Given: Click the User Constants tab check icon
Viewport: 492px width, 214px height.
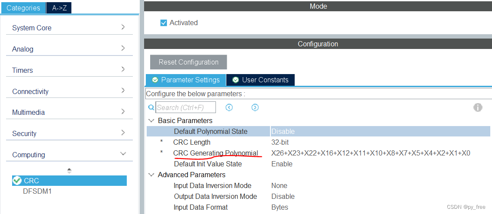Looking at the screenshot, I should point(236,80).
